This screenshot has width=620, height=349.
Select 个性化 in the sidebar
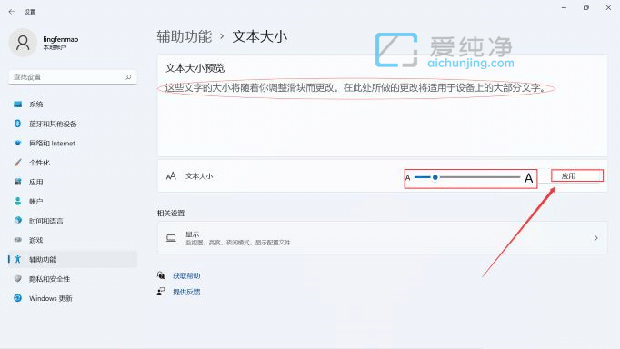(73, 163)
